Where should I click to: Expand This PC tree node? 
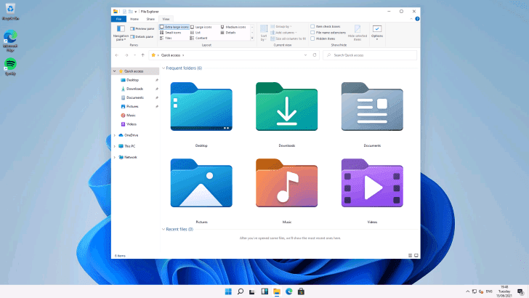click(115, 146)
